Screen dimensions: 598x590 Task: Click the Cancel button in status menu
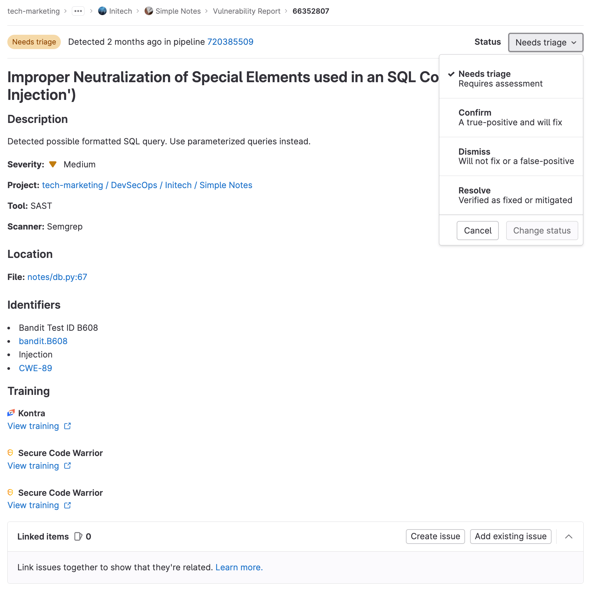coord(477,231)
